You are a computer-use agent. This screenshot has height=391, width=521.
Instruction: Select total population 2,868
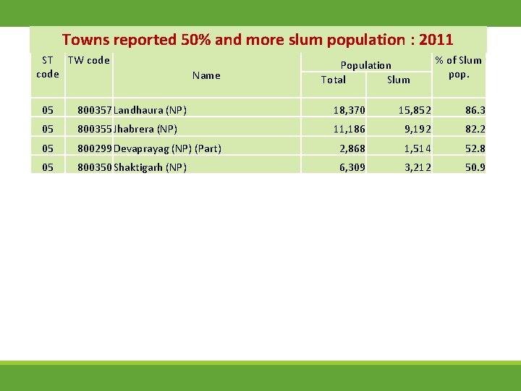352,148
